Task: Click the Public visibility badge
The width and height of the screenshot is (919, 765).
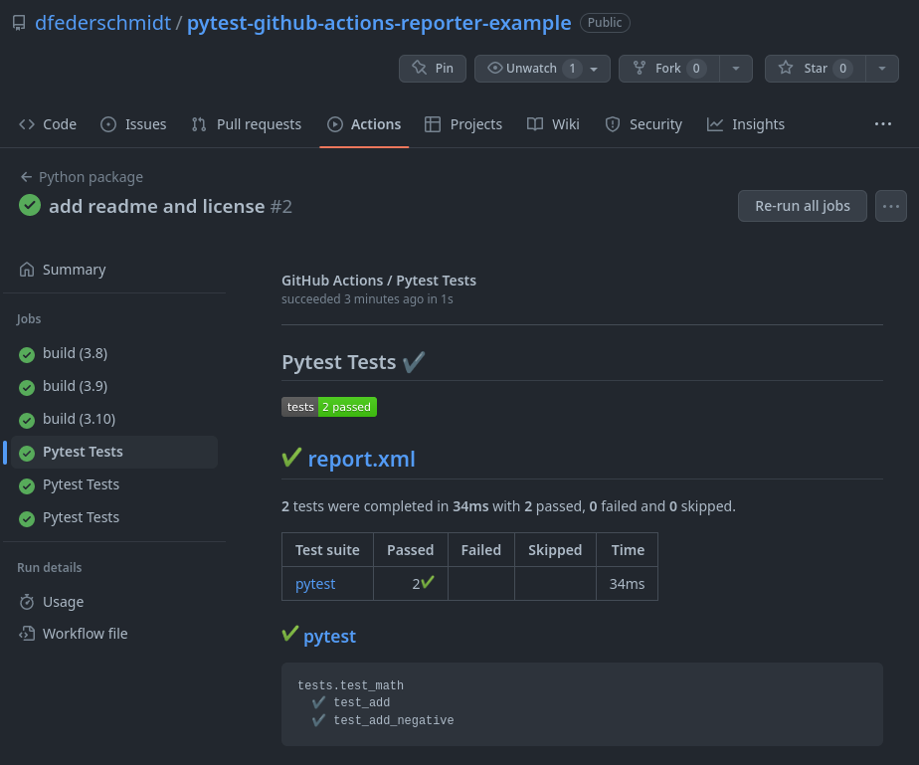Action: [605, 23]
